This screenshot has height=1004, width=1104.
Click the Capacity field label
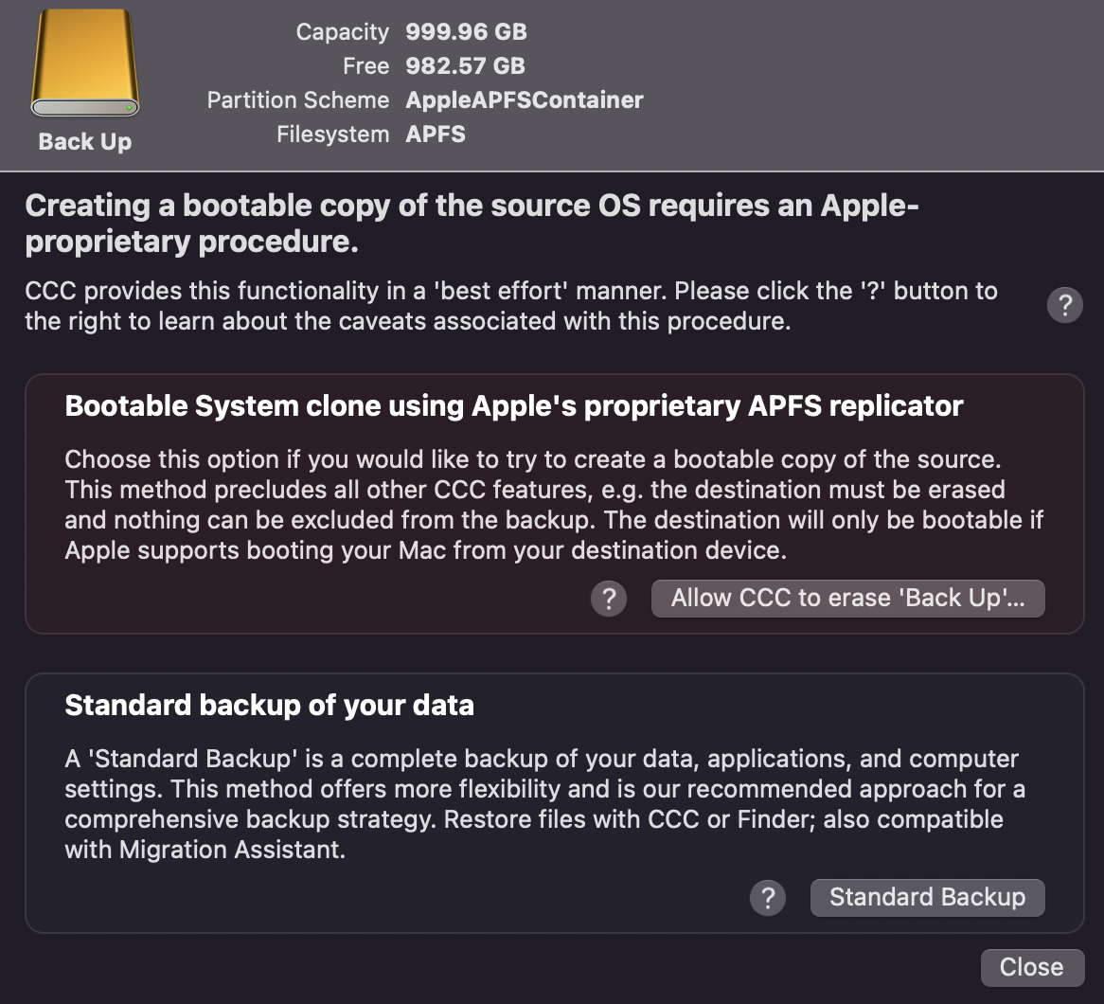pos(342,32)
